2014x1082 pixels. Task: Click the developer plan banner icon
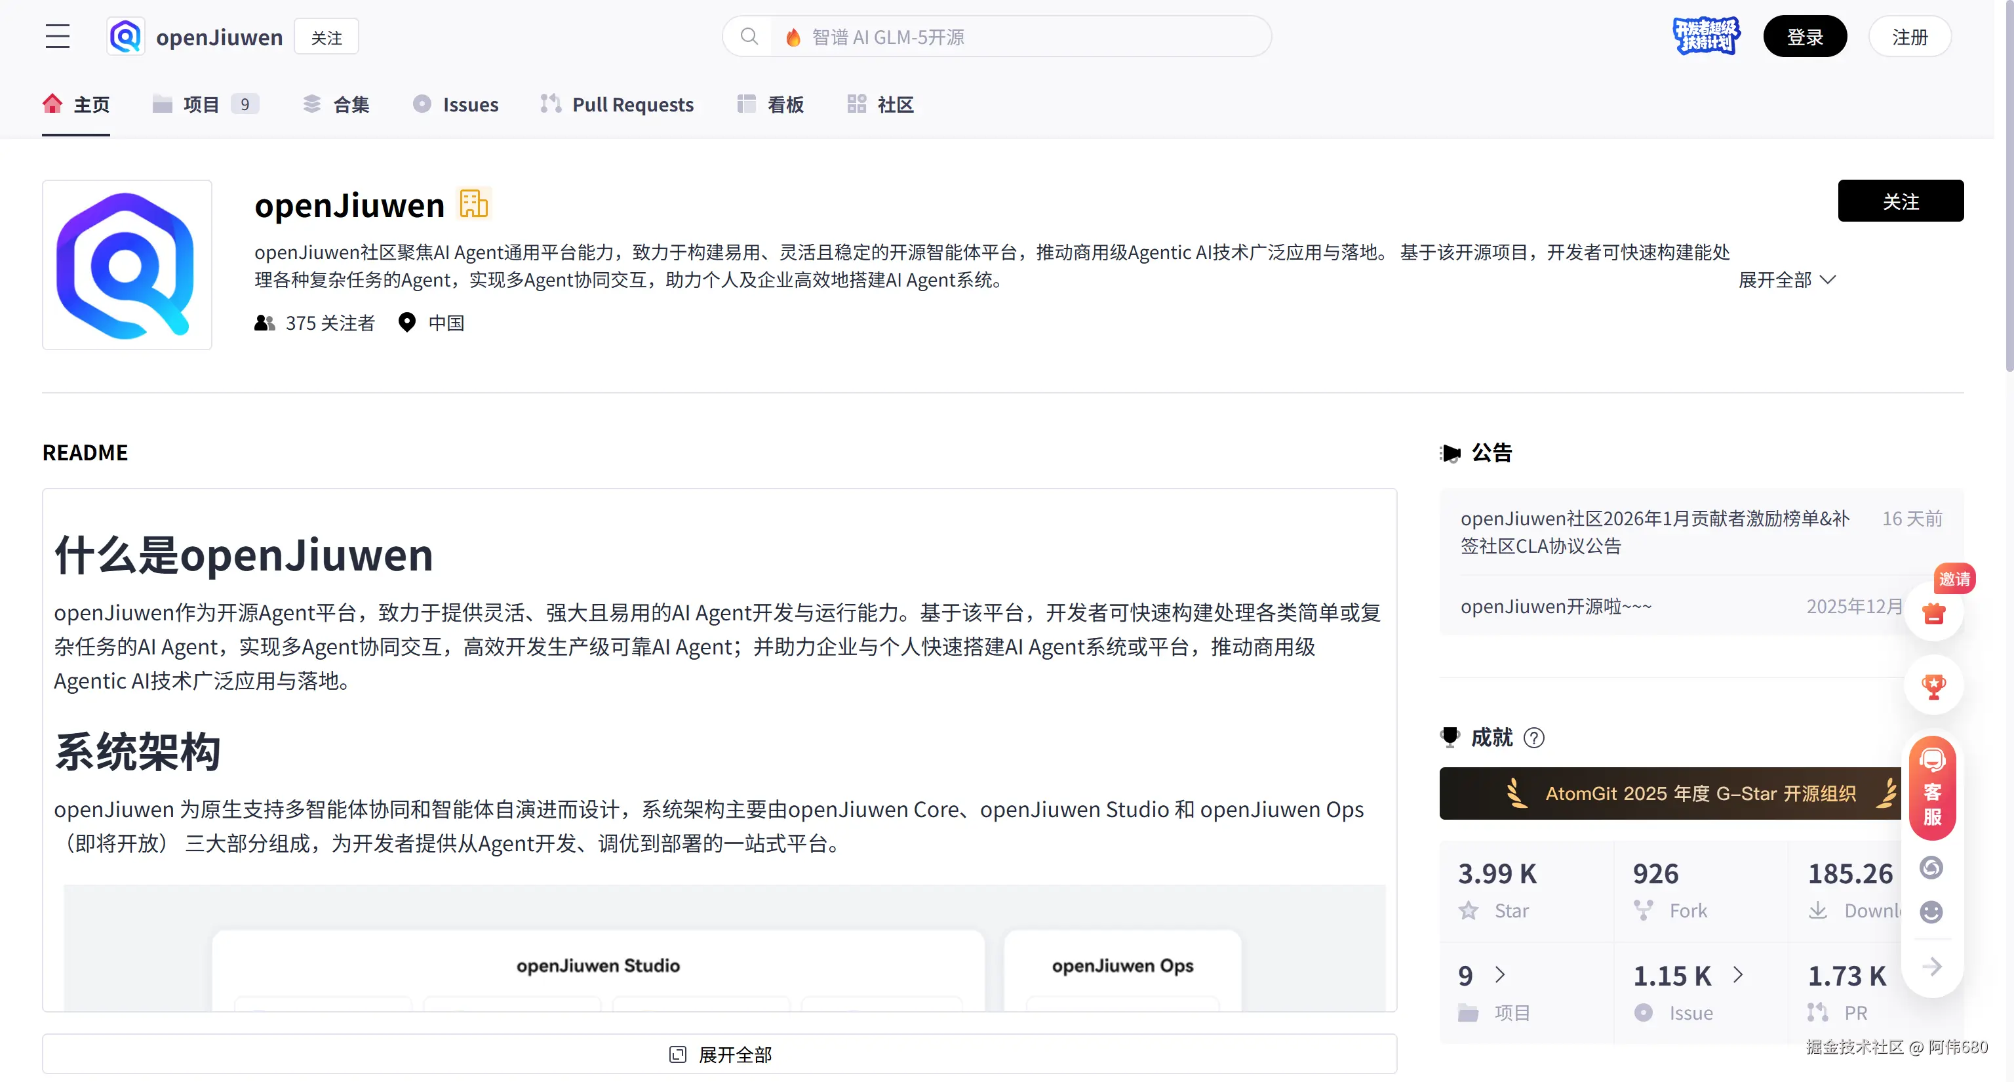(x=1706, y=37)
